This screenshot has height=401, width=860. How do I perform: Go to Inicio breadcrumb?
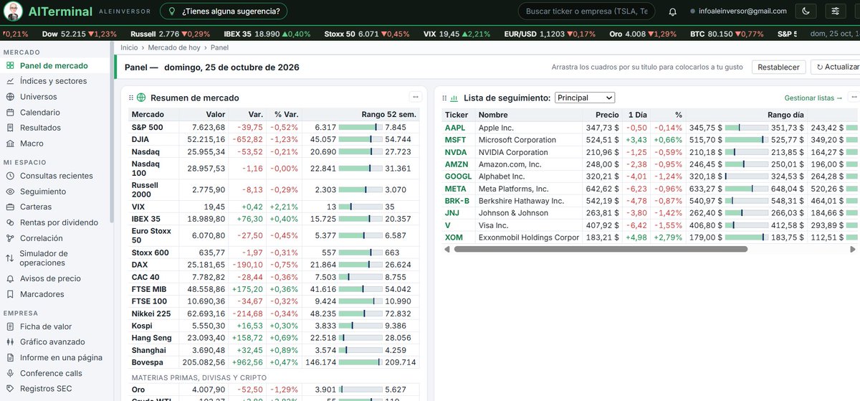coord(129,47)
